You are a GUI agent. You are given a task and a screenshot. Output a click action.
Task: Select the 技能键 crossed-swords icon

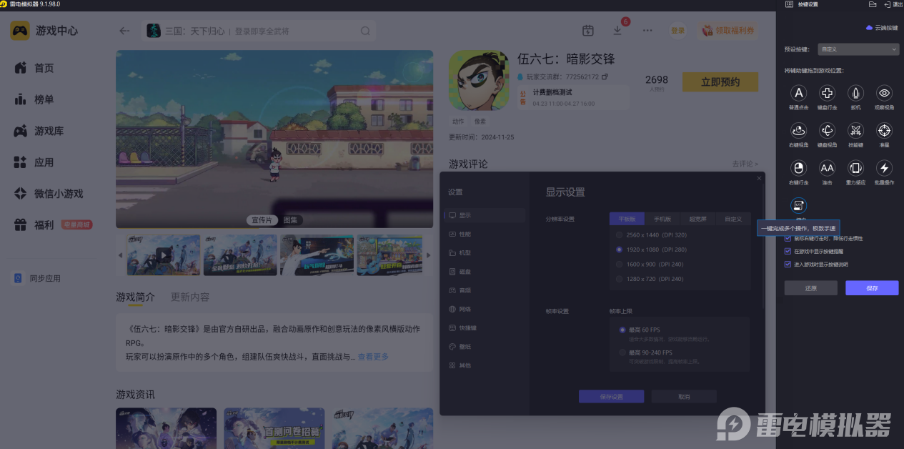point(855,130)
